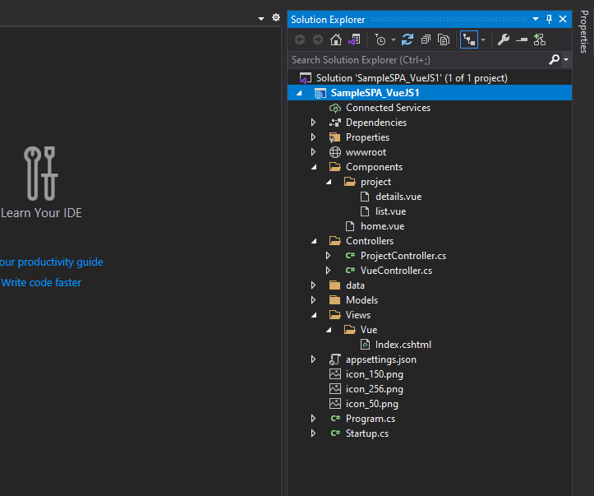Screen dimensions: 594x496
Task: Close the Solution Explorer panel
Action: tap(563, 19)
